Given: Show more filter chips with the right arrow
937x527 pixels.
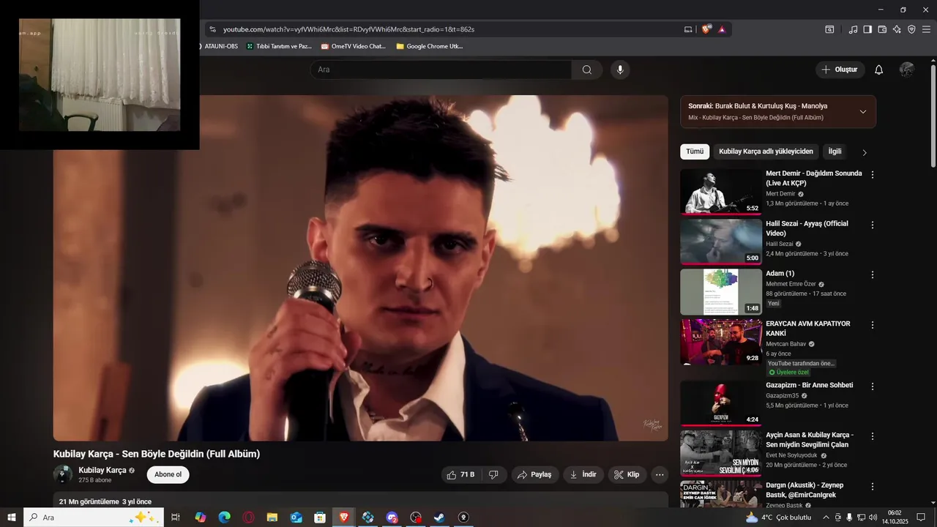Looking at the screenshot, I should point(865,152).
